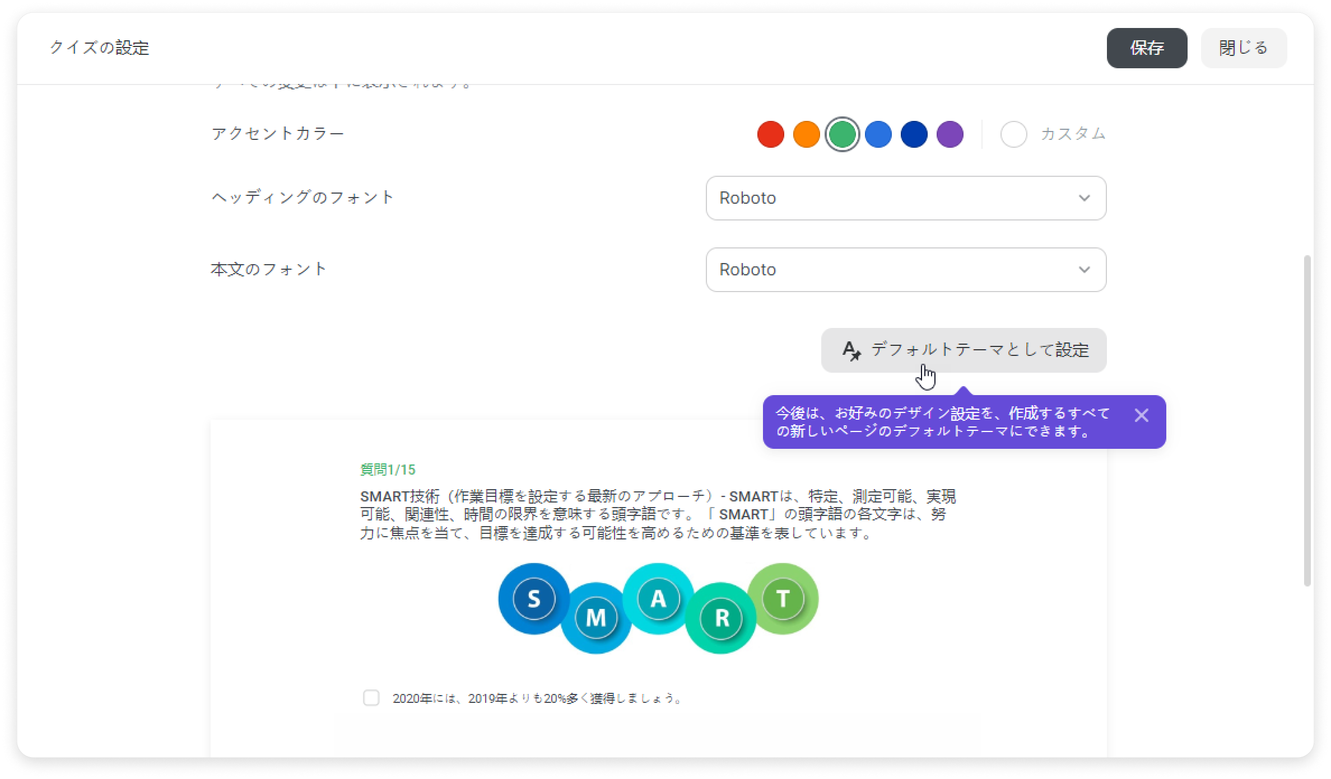Click デフォルトテーマとして設定 button
Image resolution: width=1331 pixels, height=779 pixels.
click(x=964, y=350)
